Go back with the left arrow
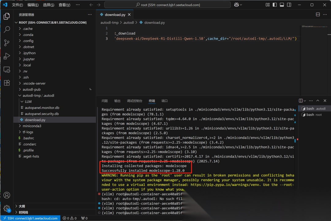 coord(91,5)
